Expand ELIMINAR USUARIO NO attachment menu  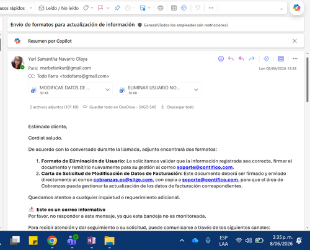coord(196,90)
